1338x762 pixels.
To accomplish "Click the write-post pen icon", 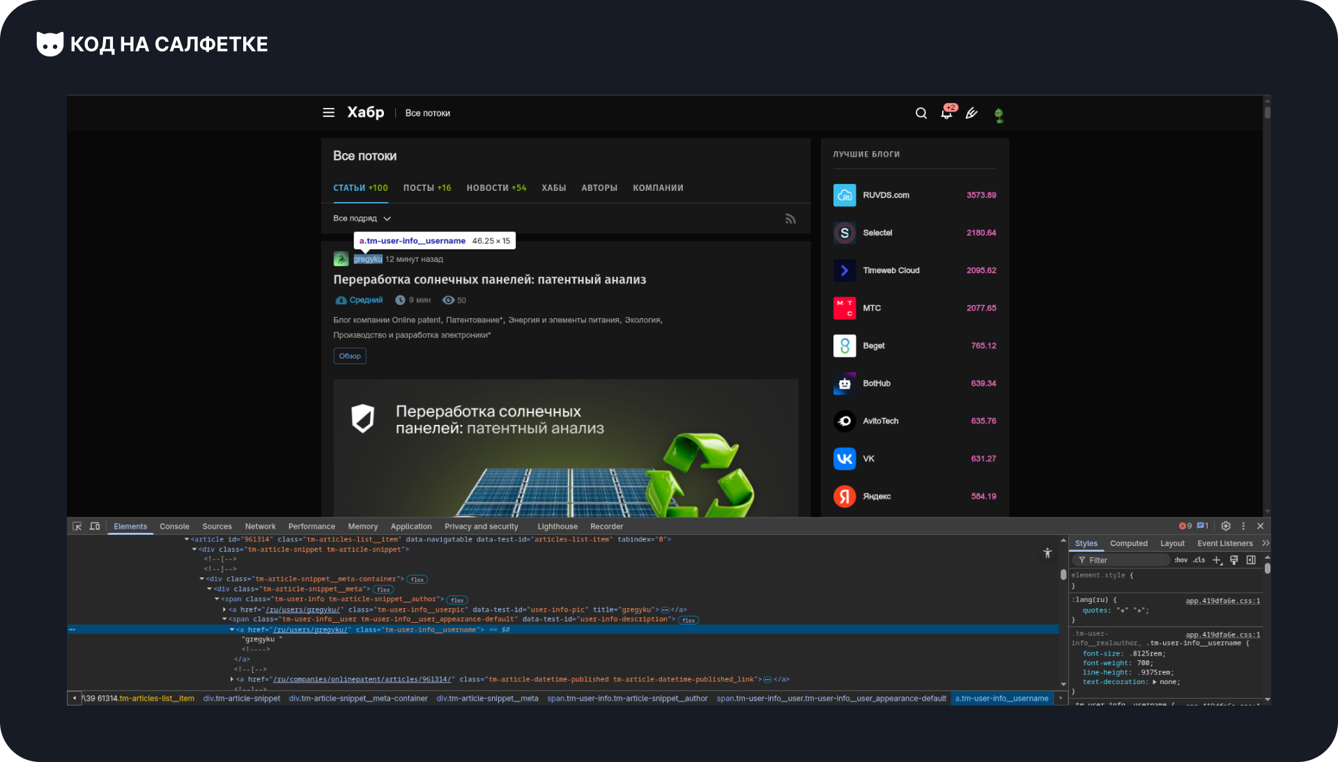I will (x=971, y=114).
